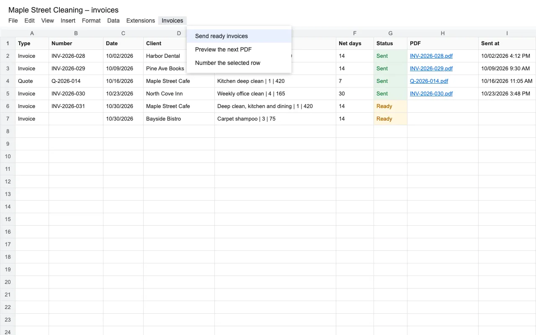Open the Format menu

[91, 21]
